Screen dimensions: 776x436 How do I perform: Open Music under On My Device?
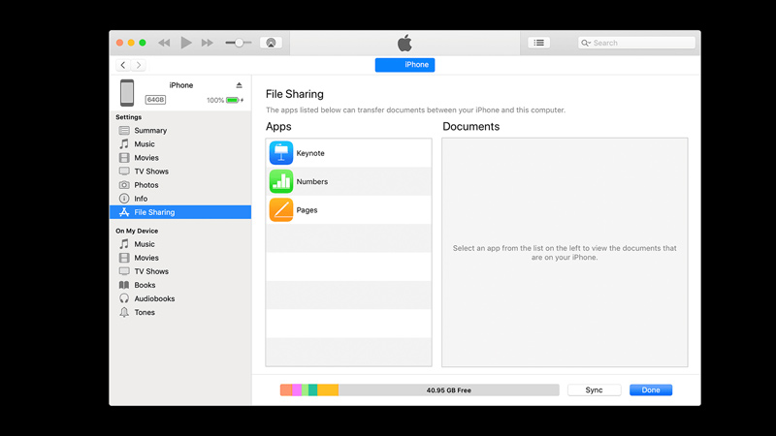point(180,244)
